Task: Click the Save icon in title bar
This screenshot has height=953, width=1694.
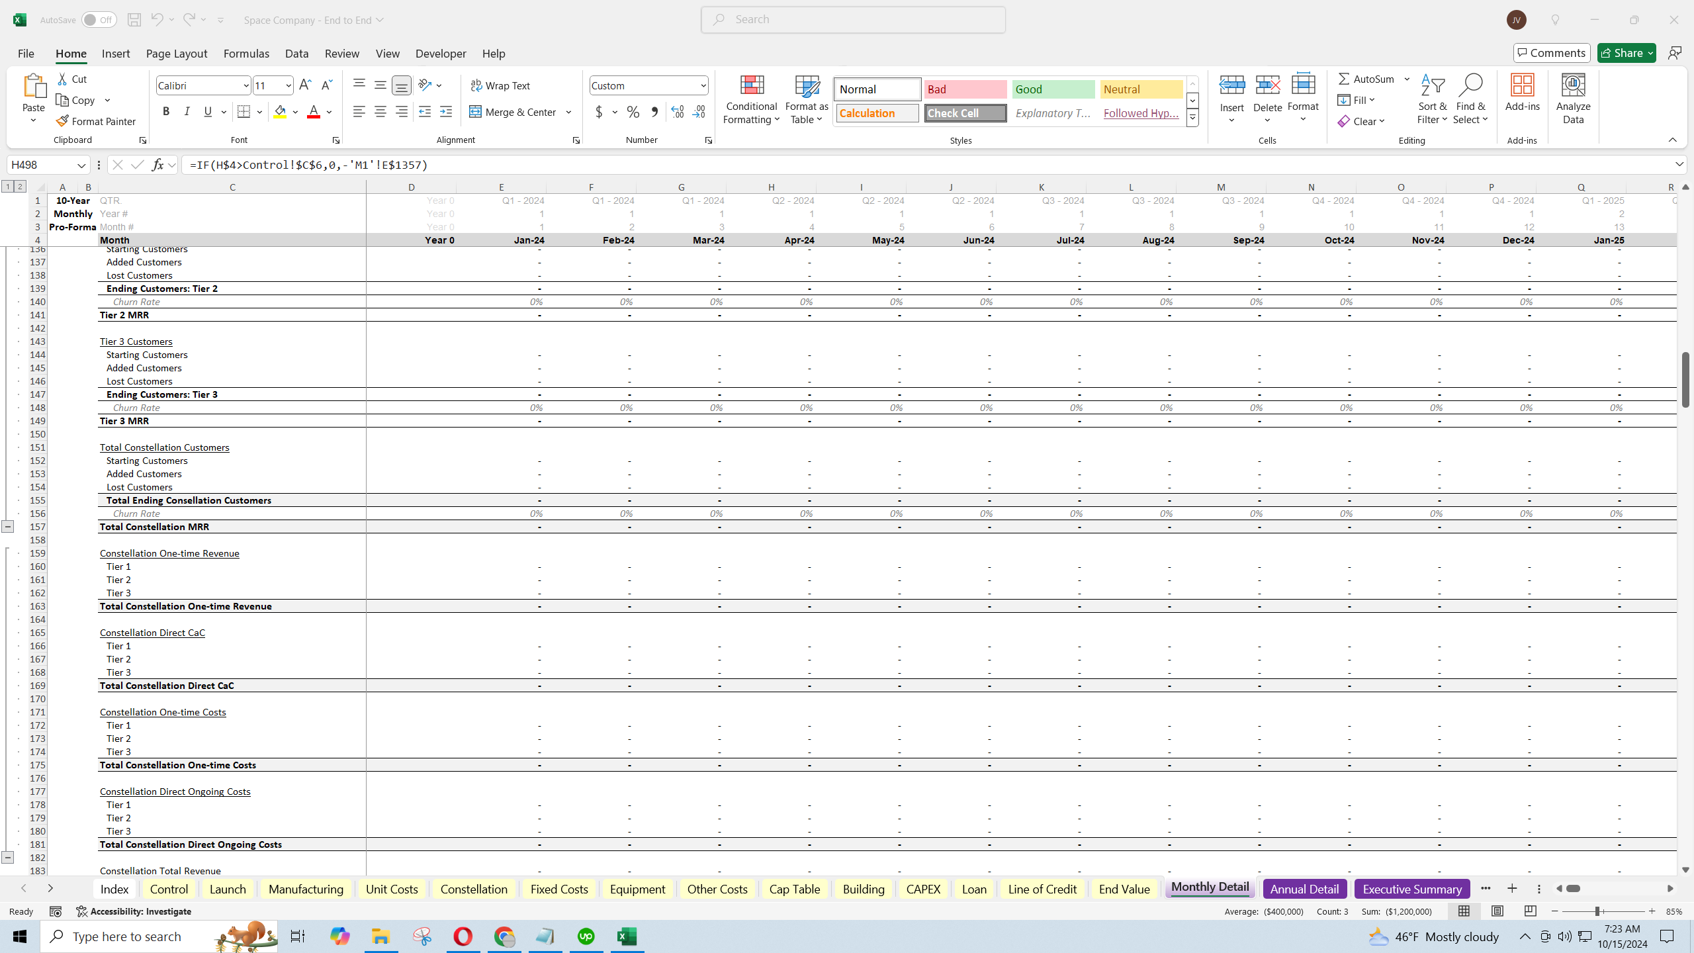Action: pyautogui.click(x=134, y=20)
